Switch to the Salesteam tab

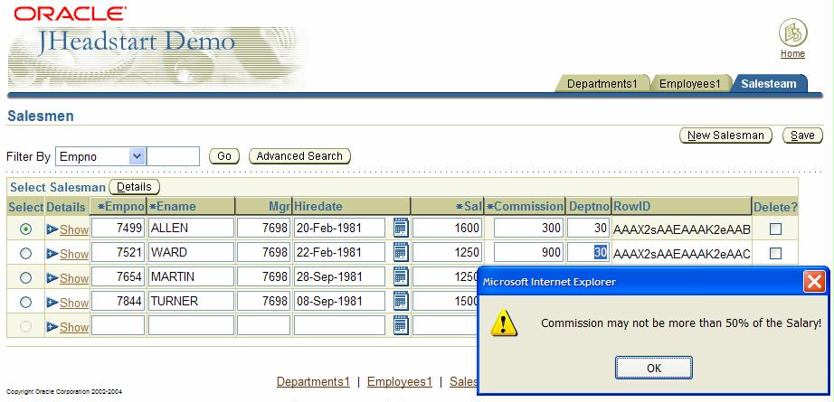click(x=769, y=83)
